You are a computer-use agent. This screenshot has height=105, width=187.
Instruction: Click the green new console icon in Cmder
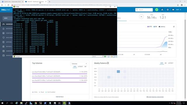pyautogui.click(x=105, y=56)
